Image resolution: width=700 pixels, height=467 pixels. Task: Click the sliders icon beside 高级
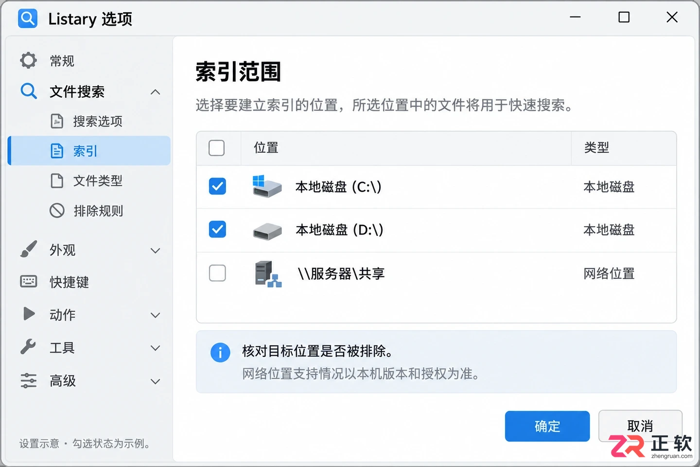pyautogui.click(x=29, y=380)
